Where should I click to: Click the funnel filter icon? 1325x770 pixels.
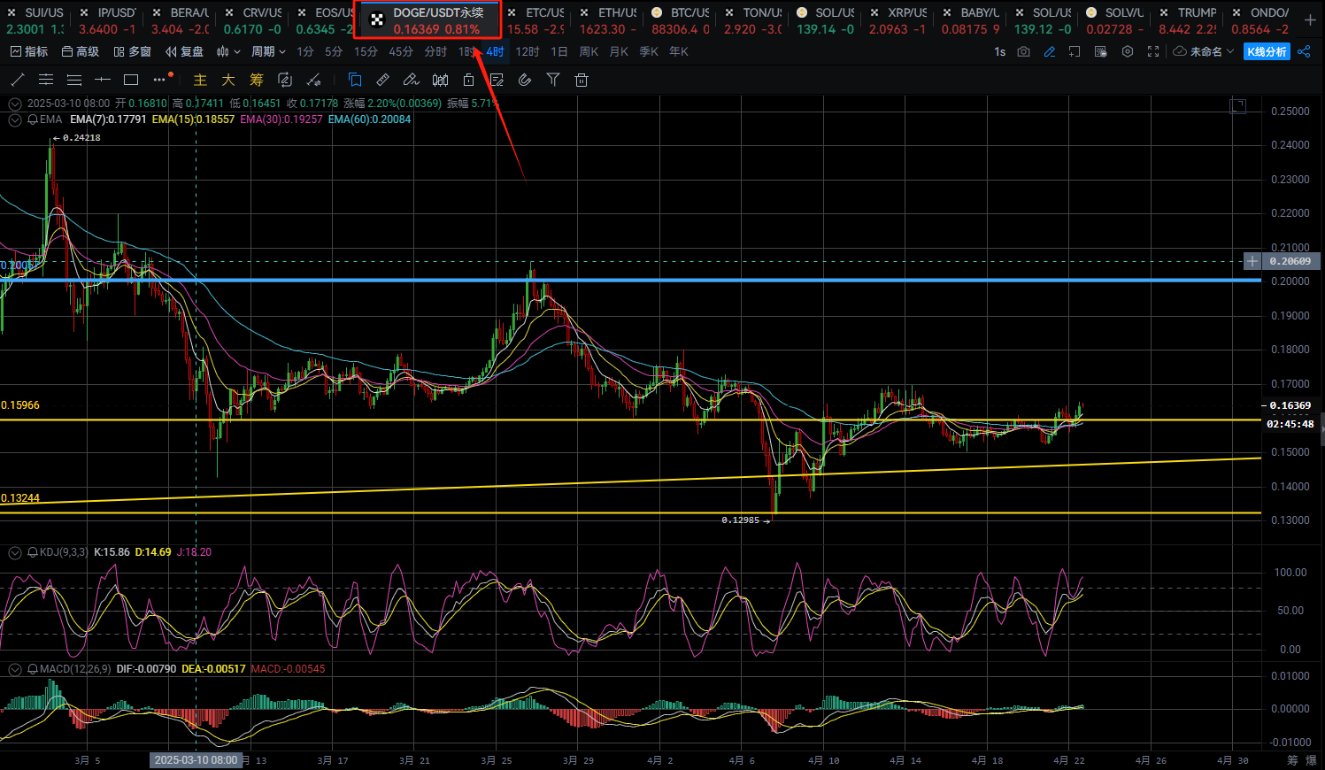point(553,80)
